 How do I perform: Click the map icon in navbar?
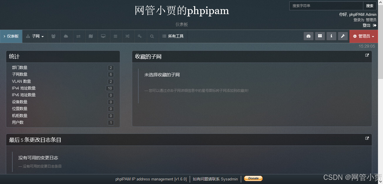coord(91,36)
